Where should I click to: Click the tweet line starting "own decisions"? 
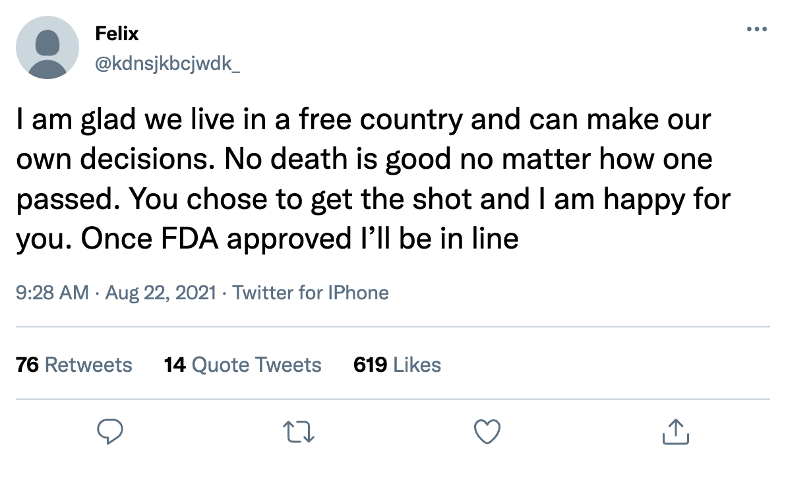pyautogui.click(x=365, y=160)
